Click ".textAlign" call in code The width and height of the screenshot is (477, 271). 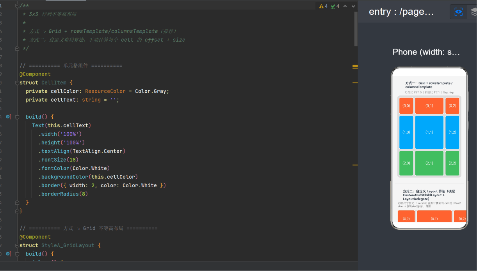(x=54, y=151)
